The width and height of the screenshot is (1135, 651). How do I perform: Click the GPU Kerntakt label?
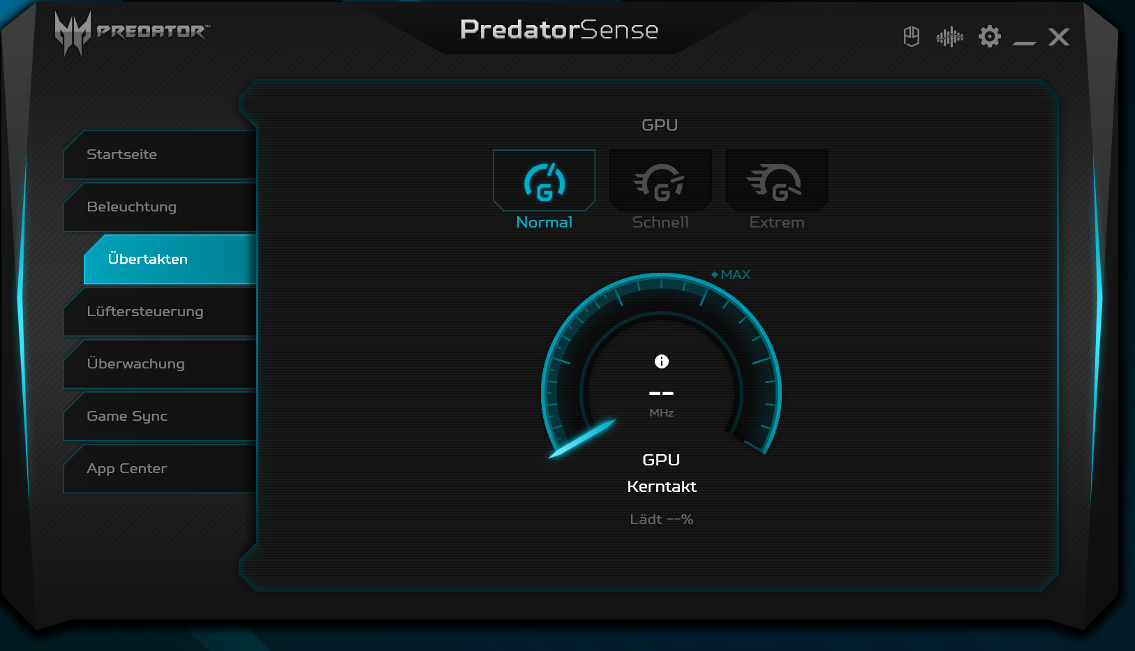click(662, 473)
